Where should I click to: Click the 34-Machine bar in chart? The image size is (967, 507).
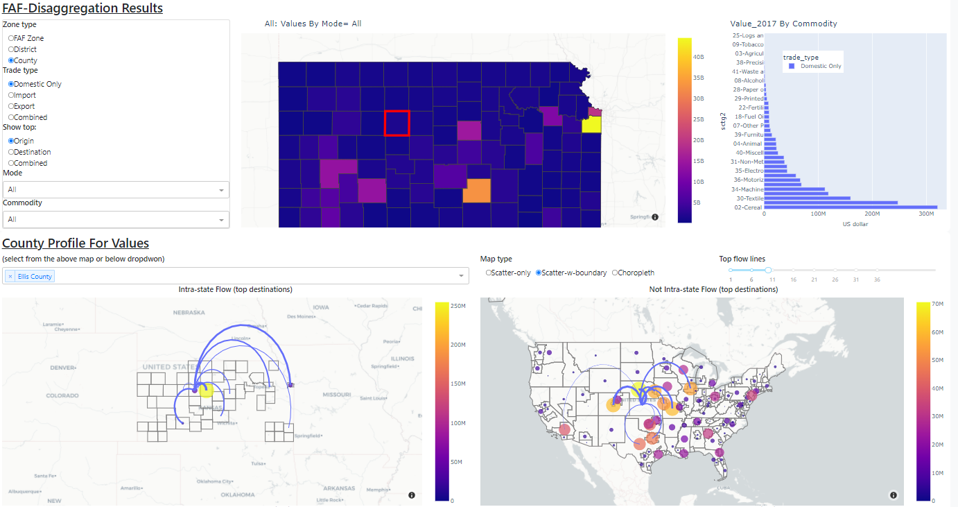pos(794,189)
